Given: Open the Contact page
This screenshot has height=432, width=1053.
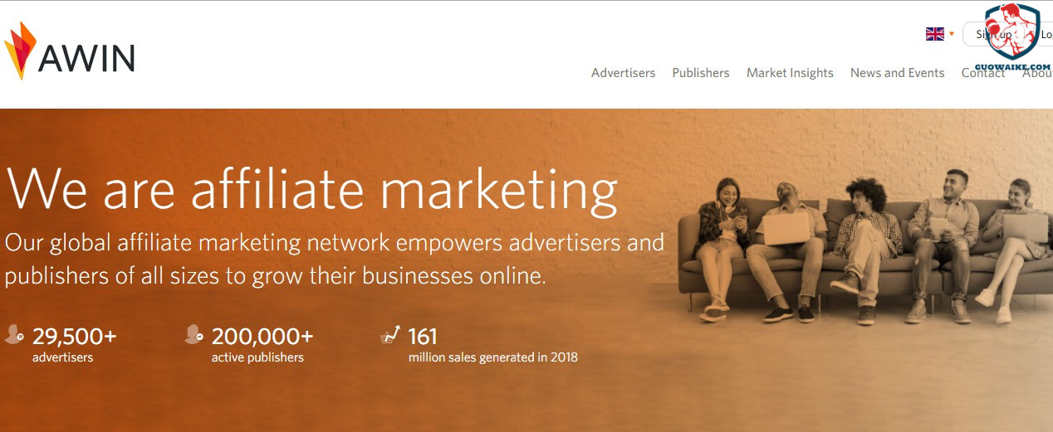Looking at the screenshot, I should point(982,73).
